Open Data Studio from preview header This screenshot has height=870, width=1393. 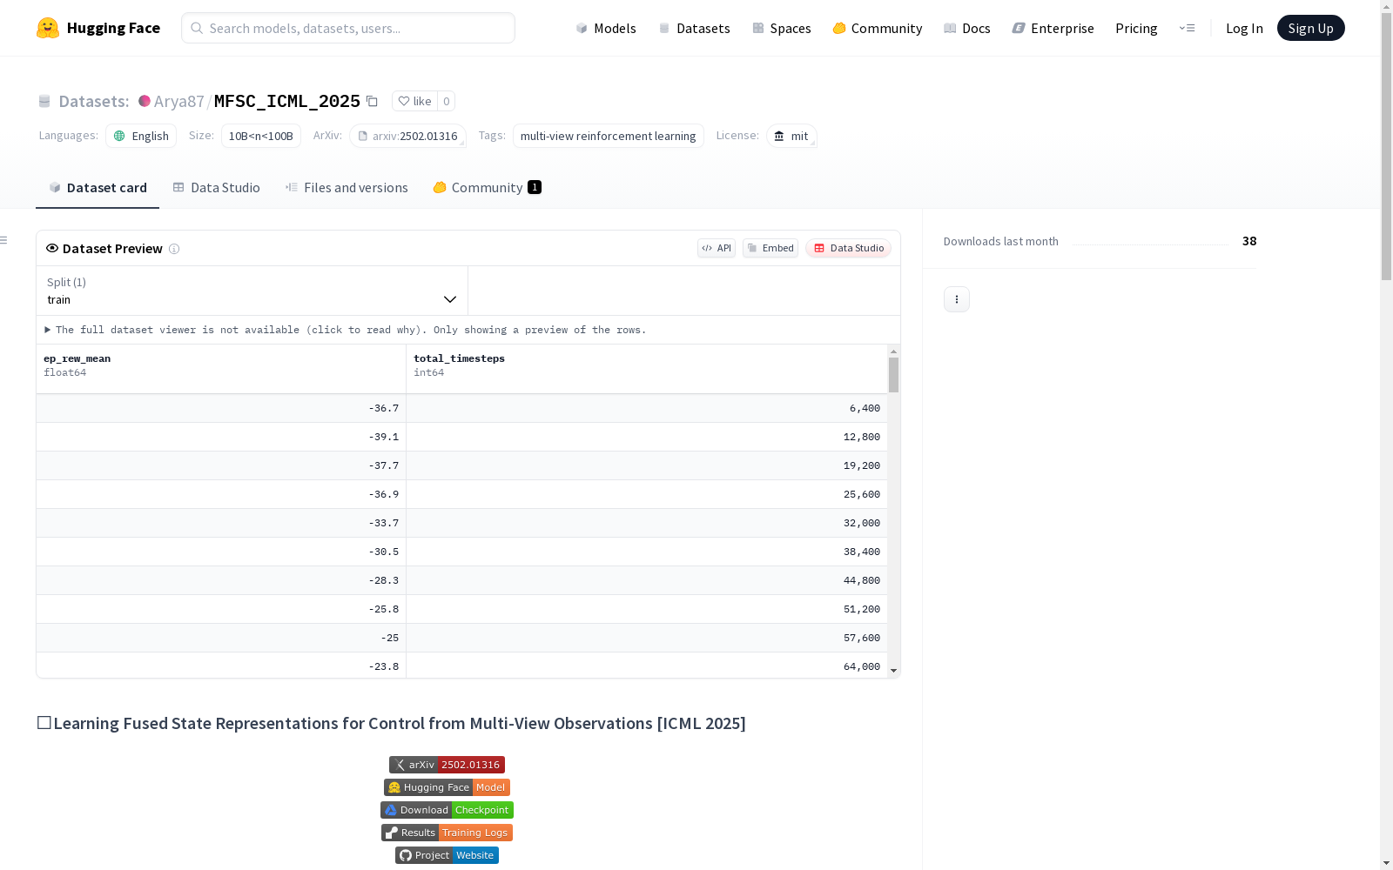[849, 248]
